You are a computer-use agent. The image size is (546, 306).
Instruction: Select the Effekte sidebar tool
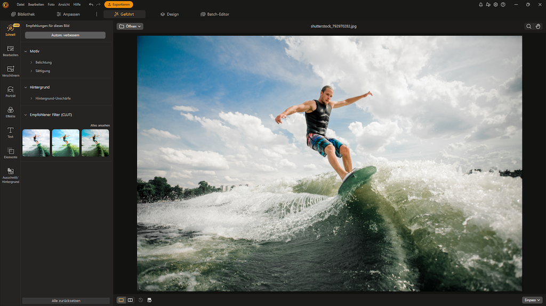pos(10,112)
